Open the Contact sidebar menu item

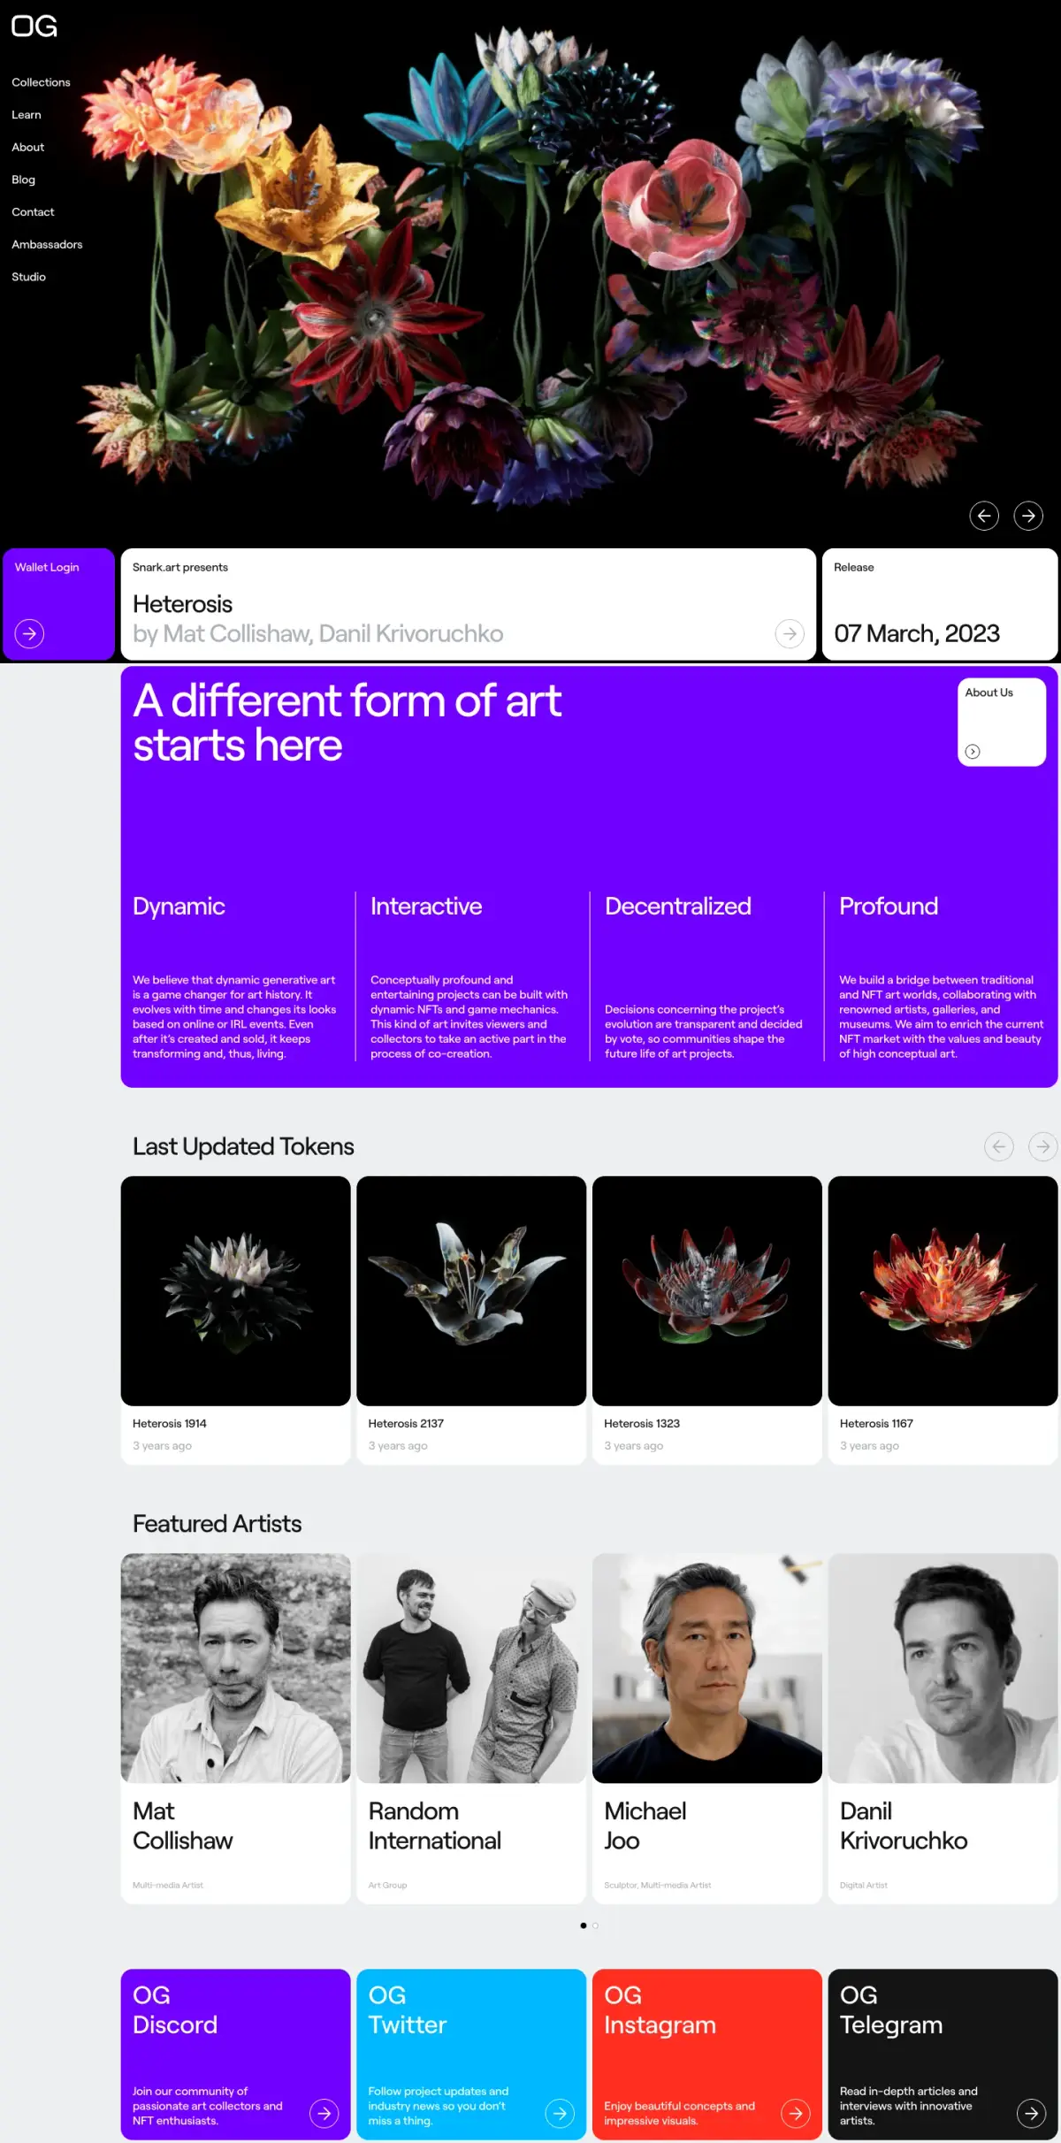tap(33, 212)
